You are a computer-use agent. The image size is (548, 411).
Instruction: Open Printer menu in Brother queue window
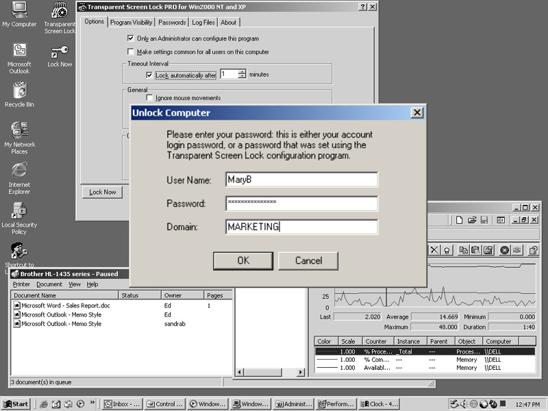pos(21,284)
